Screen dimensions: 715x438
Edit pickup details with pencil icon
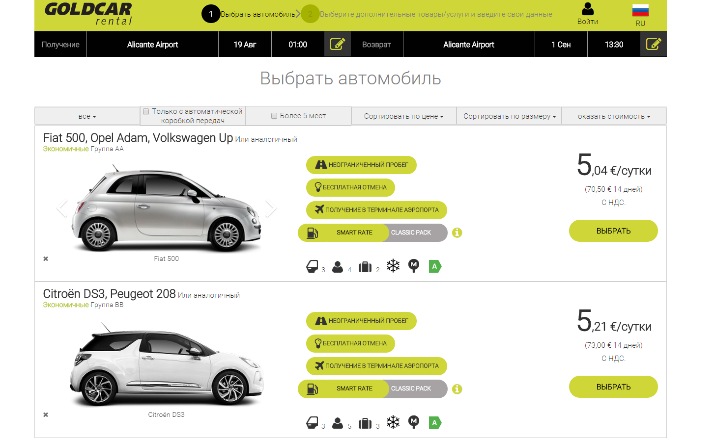click(337, 44)
